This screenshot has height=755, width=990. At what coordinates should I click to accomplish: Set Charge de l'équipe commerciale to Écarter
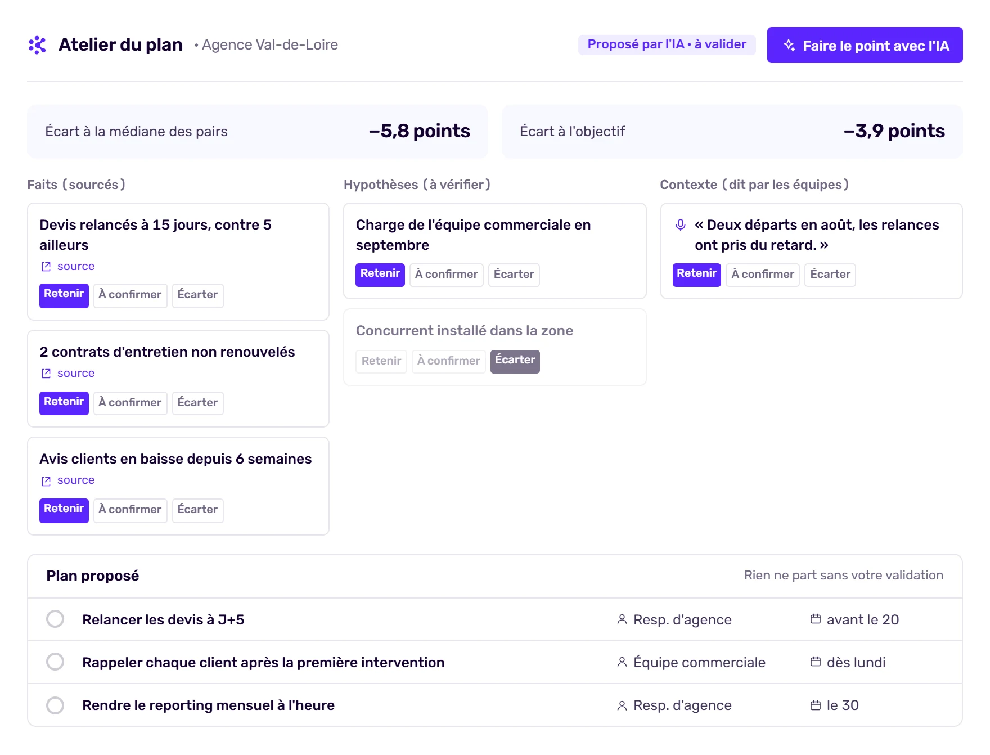(514, 275)
